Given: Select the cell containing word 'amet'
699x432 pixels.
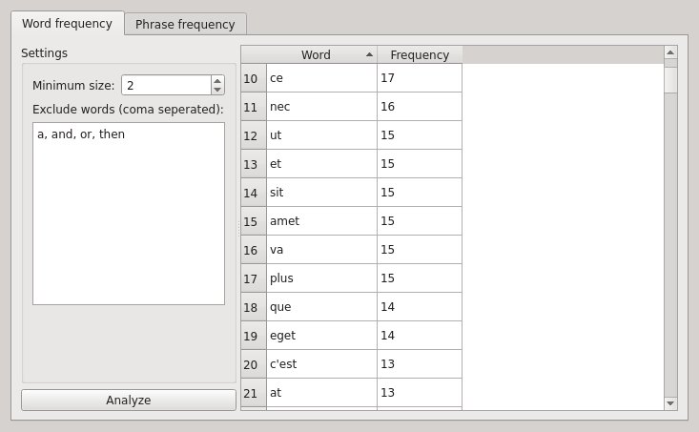Looking at the screenshot, I should 321,221.
